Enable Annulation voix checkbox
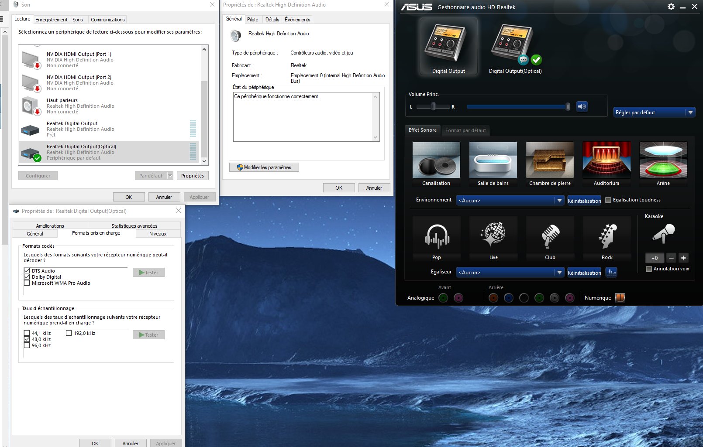The height and width of the screenshot is (447, 703). [649, 269]
